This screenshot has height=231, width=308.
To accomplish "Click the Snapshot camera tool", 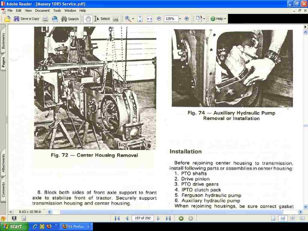I will 116,19.
